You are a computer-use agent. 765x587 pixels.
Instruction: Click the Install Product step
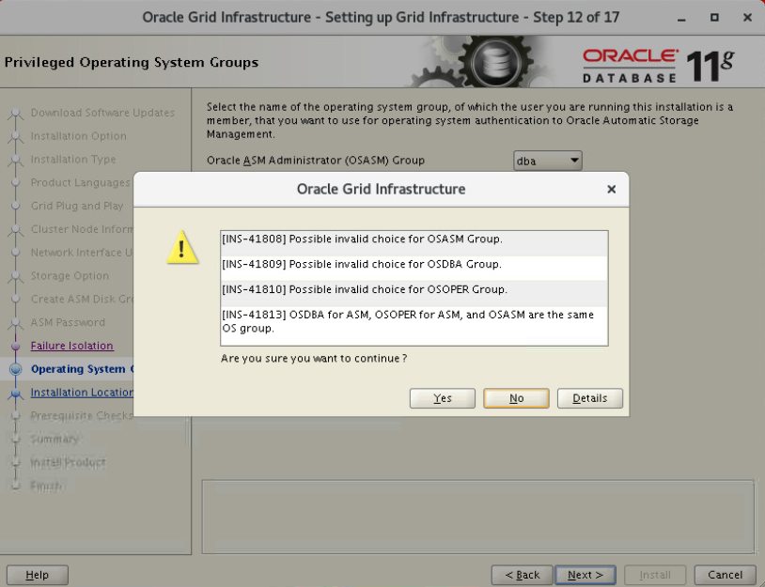pyautogui.click(x=68, y=462)
